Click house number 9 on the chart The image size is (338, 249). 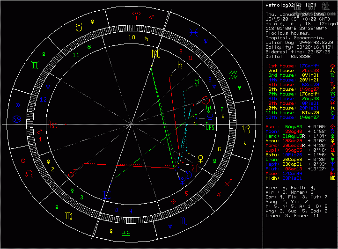click(181, 51)
